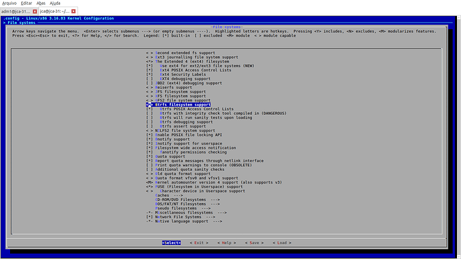Screen dimensions: 461x259
Task: Open the Abas menu
Action: [x=41, y=3]
